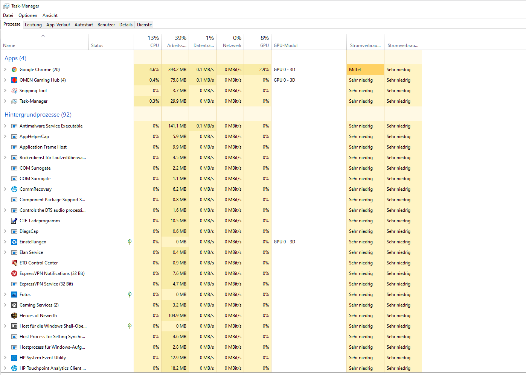Expand the Antimalware Service Executable entry
Screen dimensions: 526x375
5,126
